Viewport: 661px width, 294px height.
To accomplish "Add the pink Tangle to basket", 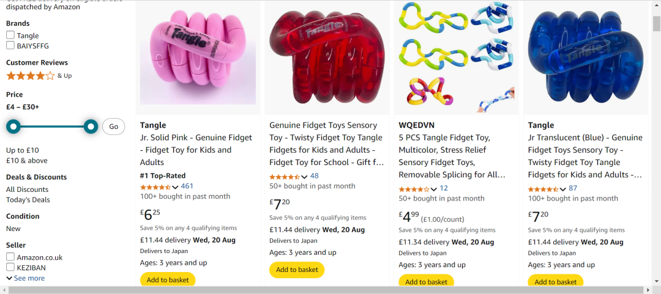I will [168, 280].
